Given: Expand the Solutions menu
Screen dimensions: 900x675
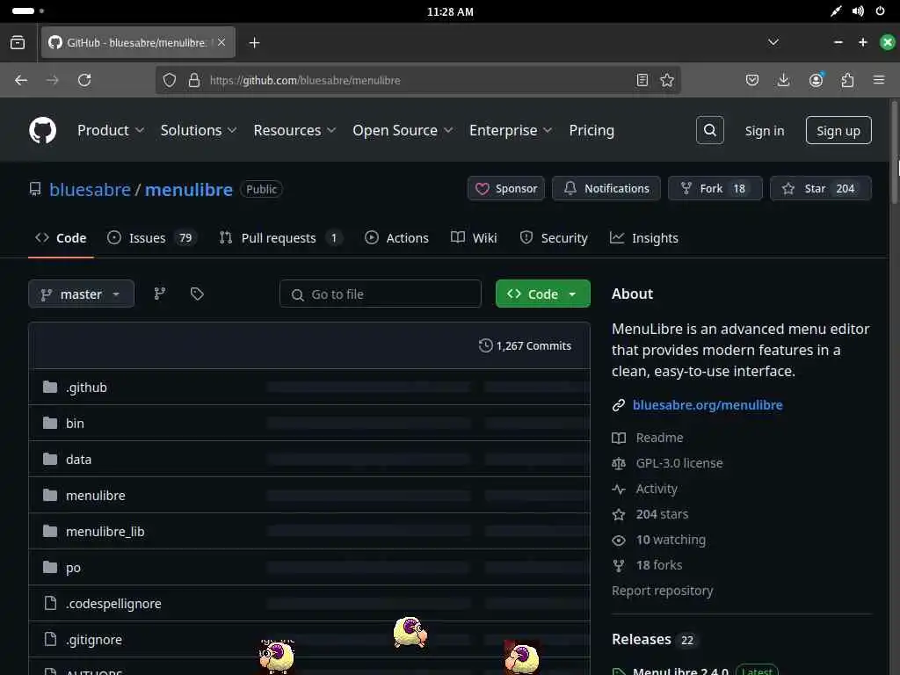Looking at the screenshot, I should (x=198, y=130).
